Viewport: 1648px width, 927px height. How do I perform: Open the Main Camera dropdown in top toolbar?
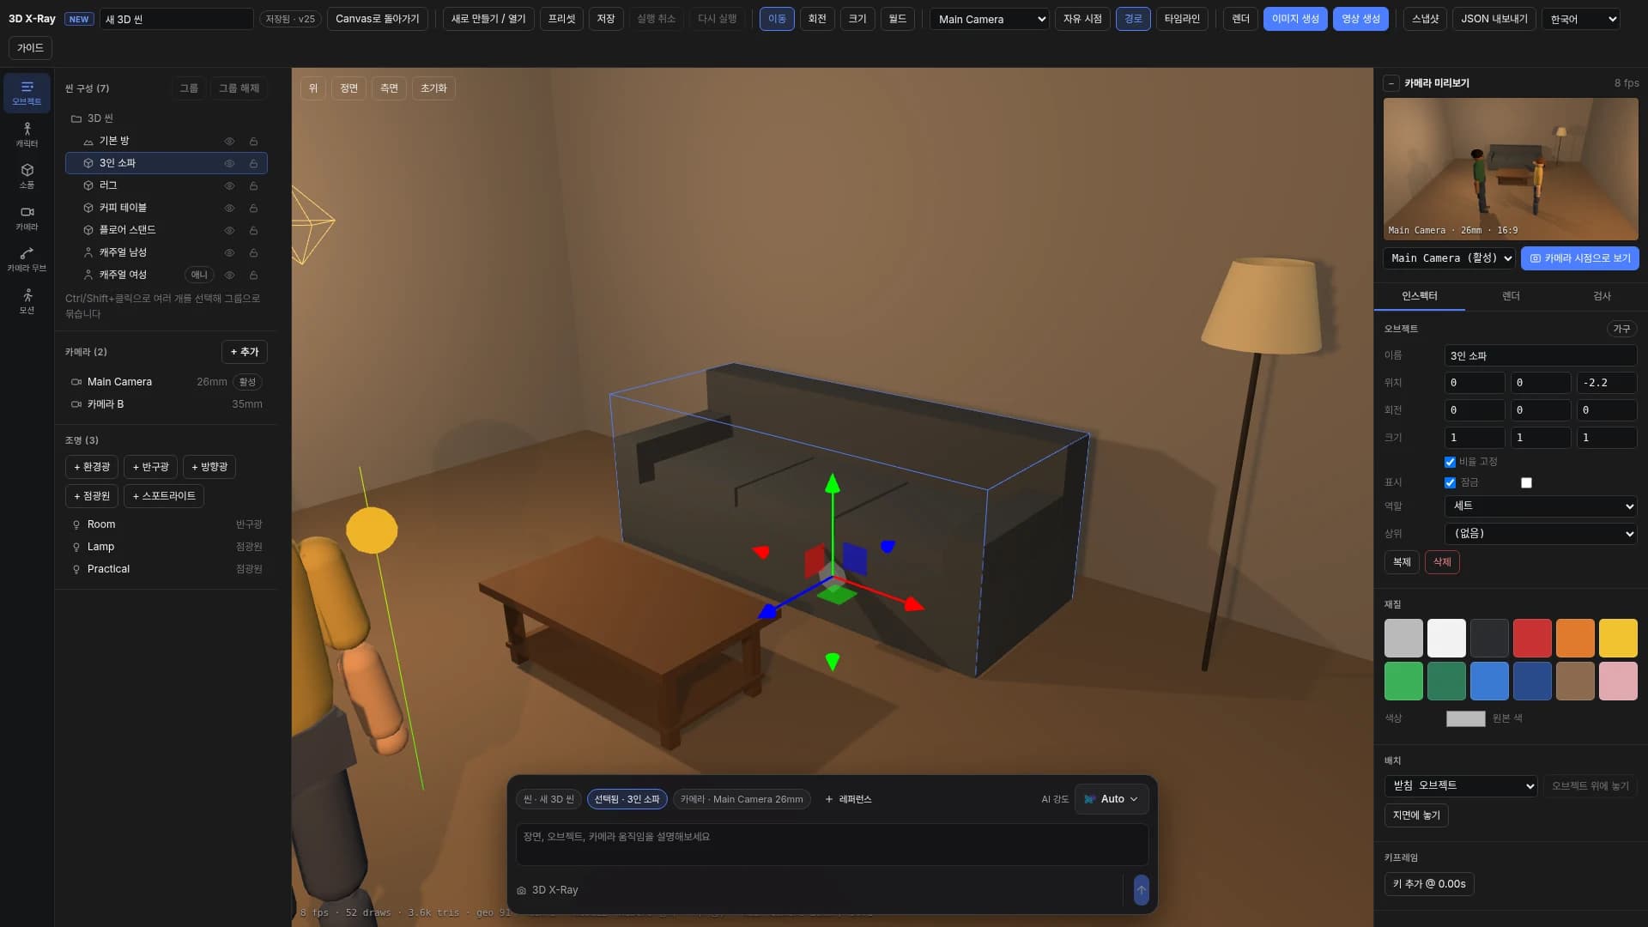coord(990,19)
